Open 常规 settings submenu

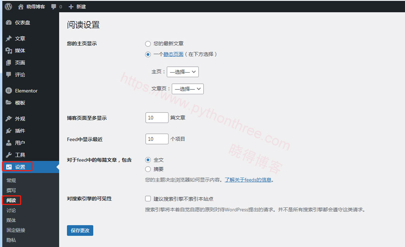tap(11, 180)
